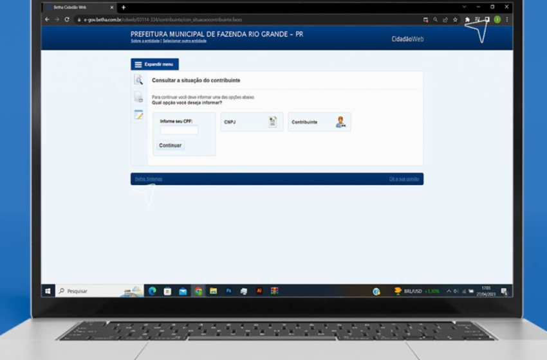Click the Selecionar outra entidade link

point(185,40)
